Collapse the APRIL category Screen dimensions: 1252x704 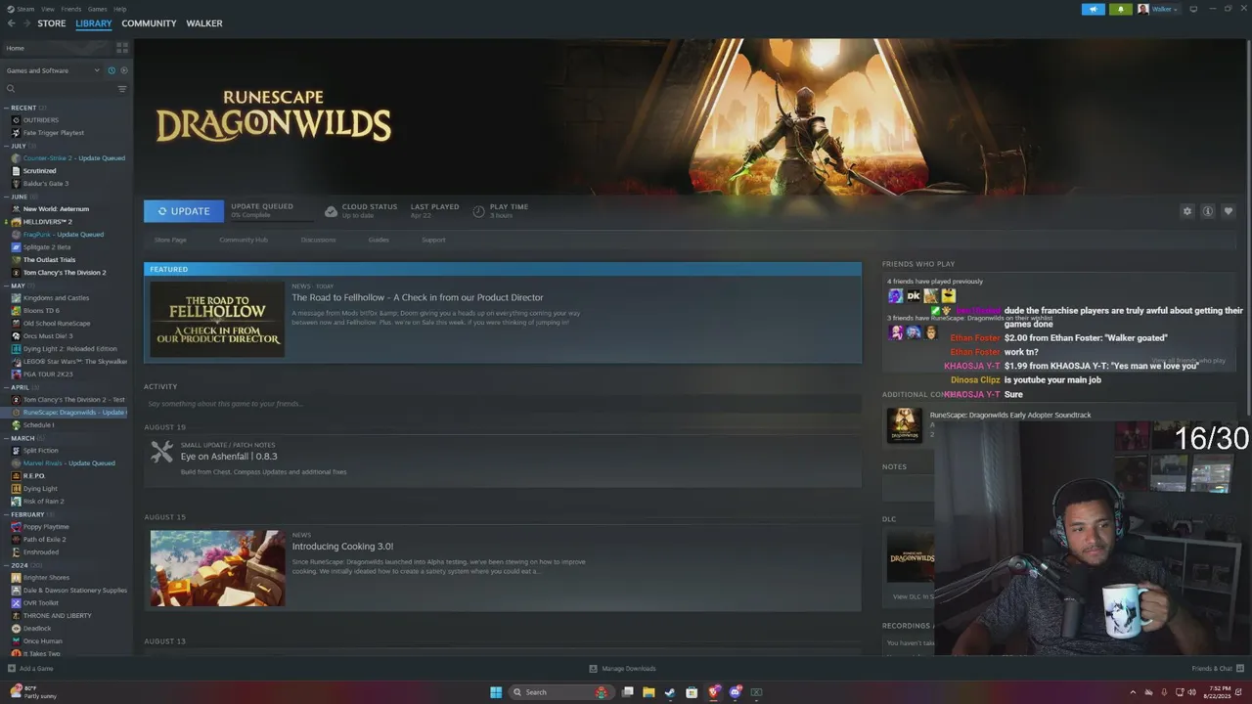tap(7, 387)
